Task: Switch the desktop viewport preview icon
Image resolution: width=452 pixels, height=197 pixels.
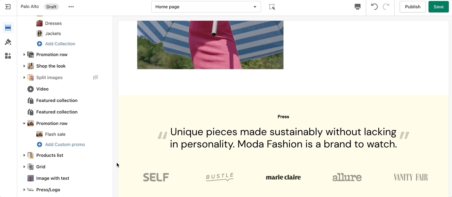Action: pos(357,7)
